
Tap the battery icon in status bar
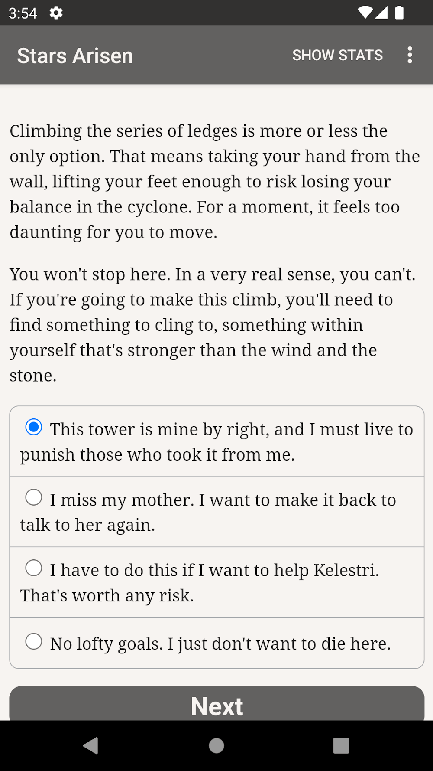pos(399,13)
